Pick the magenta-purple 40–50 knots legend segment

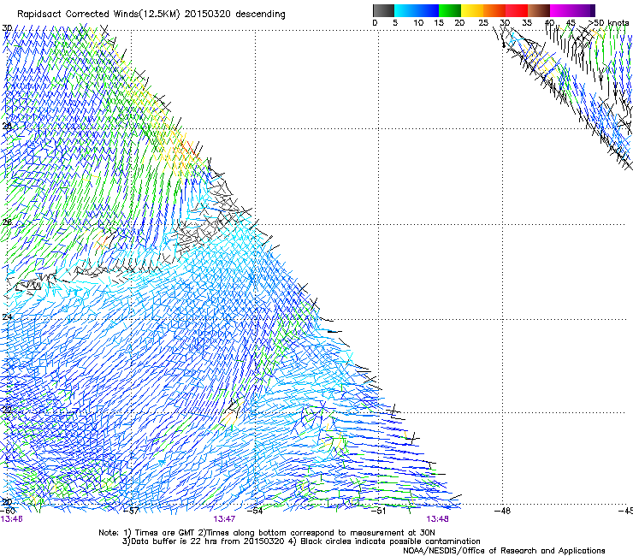pyautogui.click(x=572, y=10)
